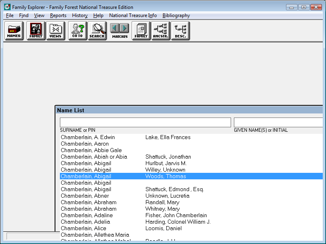The image size is (326, 244).
Task: Open the Help menu
Action: click(98, 15)
